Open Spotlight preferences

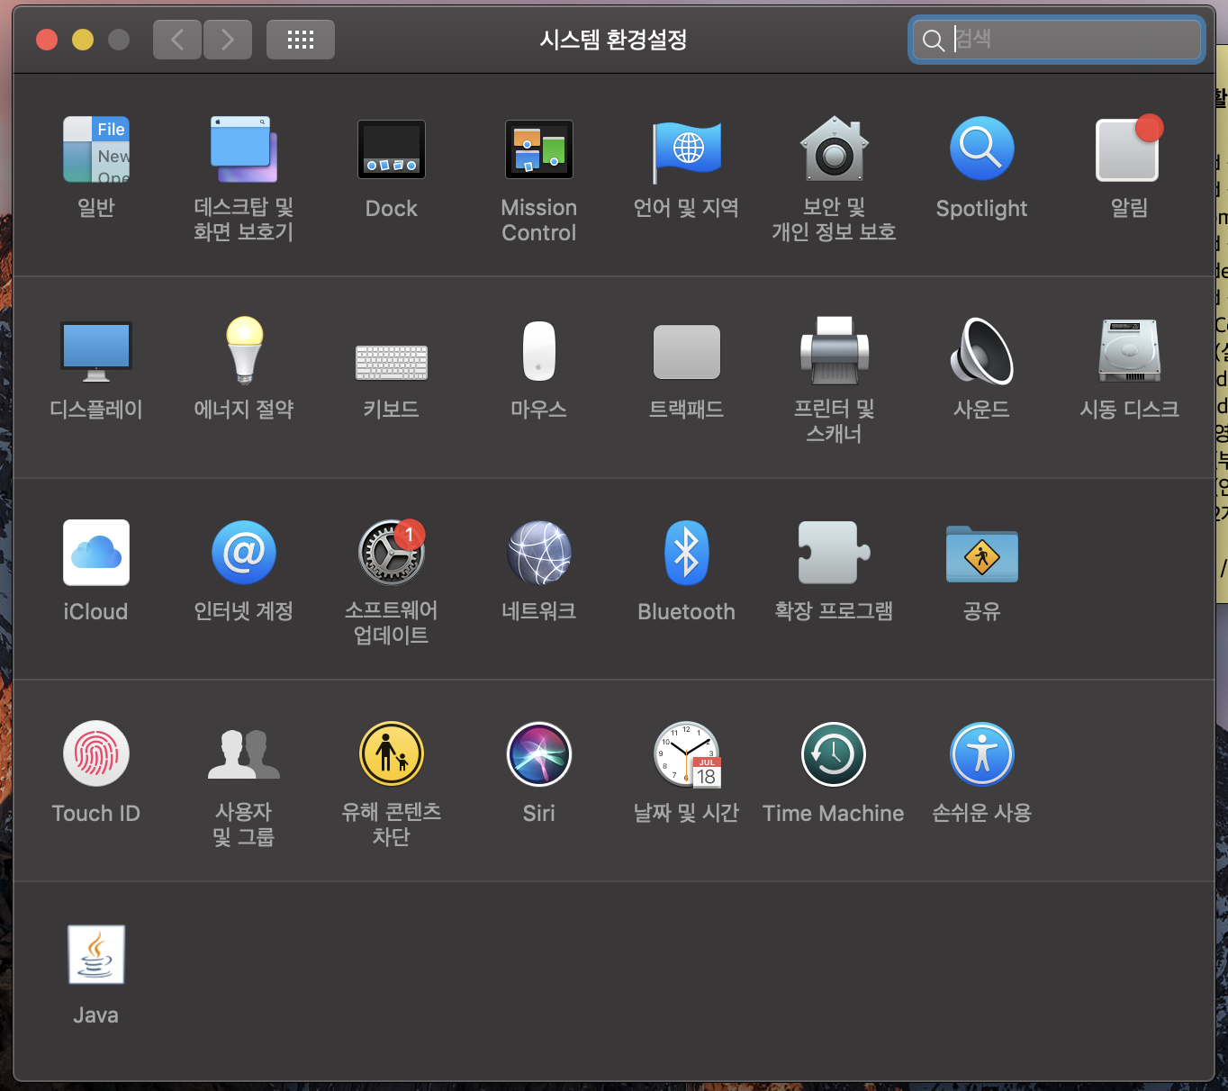982,149
